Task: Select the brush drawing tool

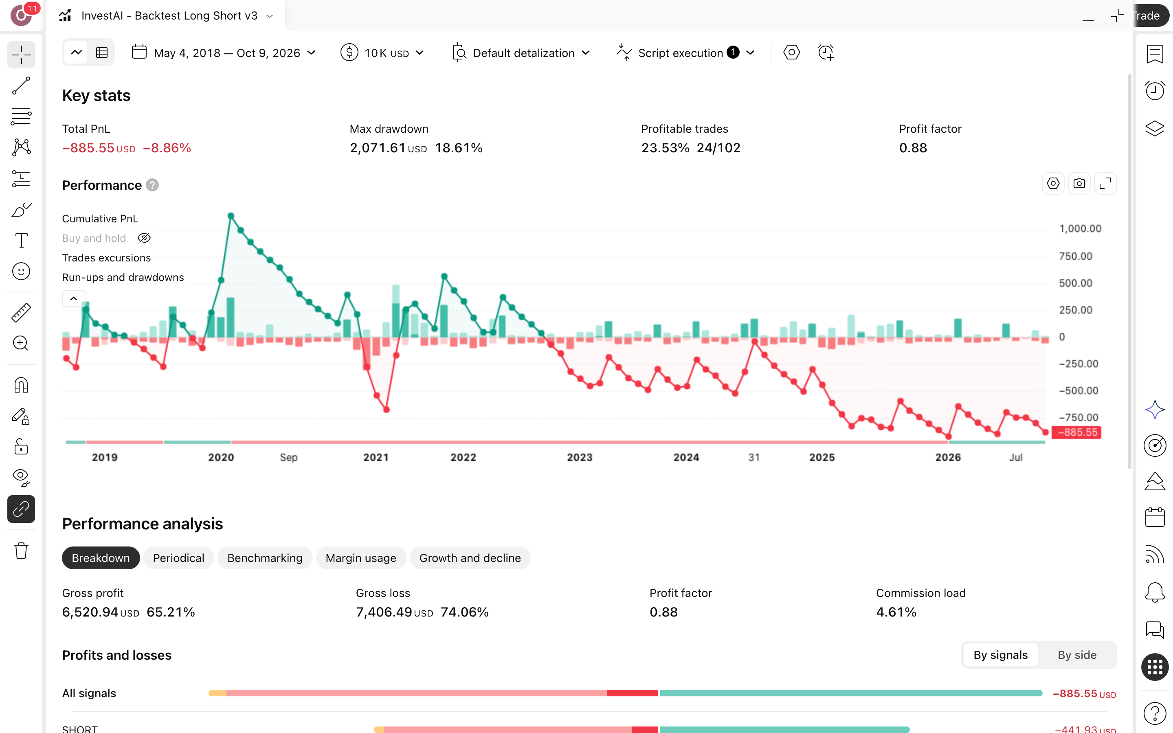Action: click(21, 210)
